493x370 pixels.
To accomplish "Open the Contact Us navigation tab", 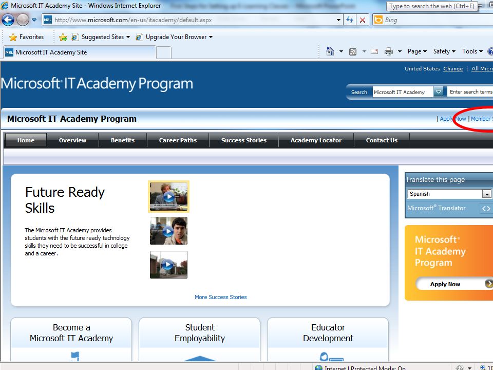I will tap(382, 140).
